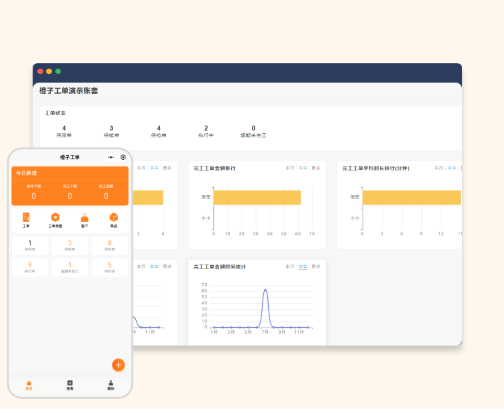
Task: Click the 完工金额 counter in 今日新增
Action: 106,192
